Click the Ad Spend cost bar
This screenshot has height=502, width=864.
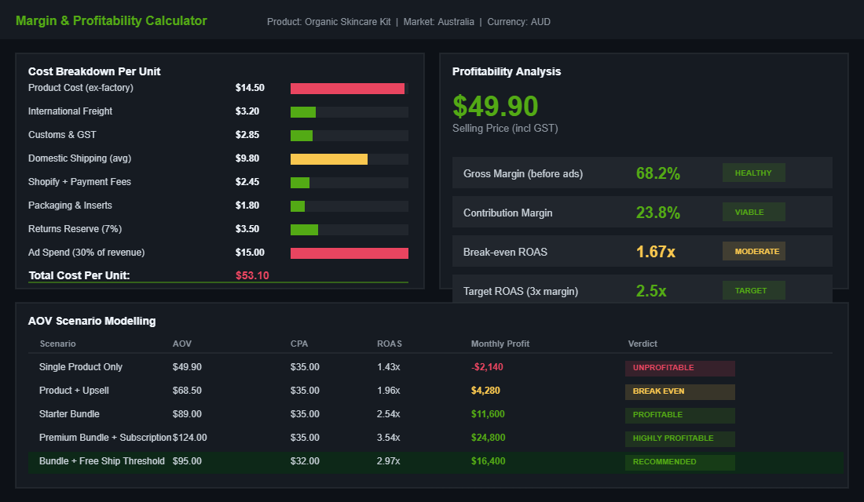[348, 253]
